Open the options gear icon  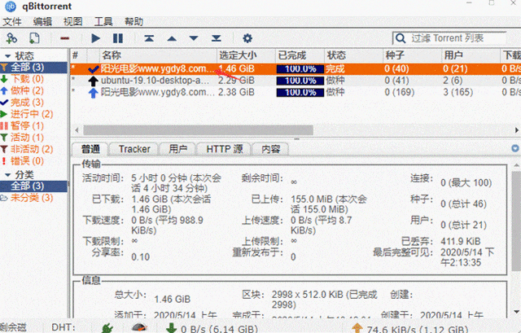(247, 38)
